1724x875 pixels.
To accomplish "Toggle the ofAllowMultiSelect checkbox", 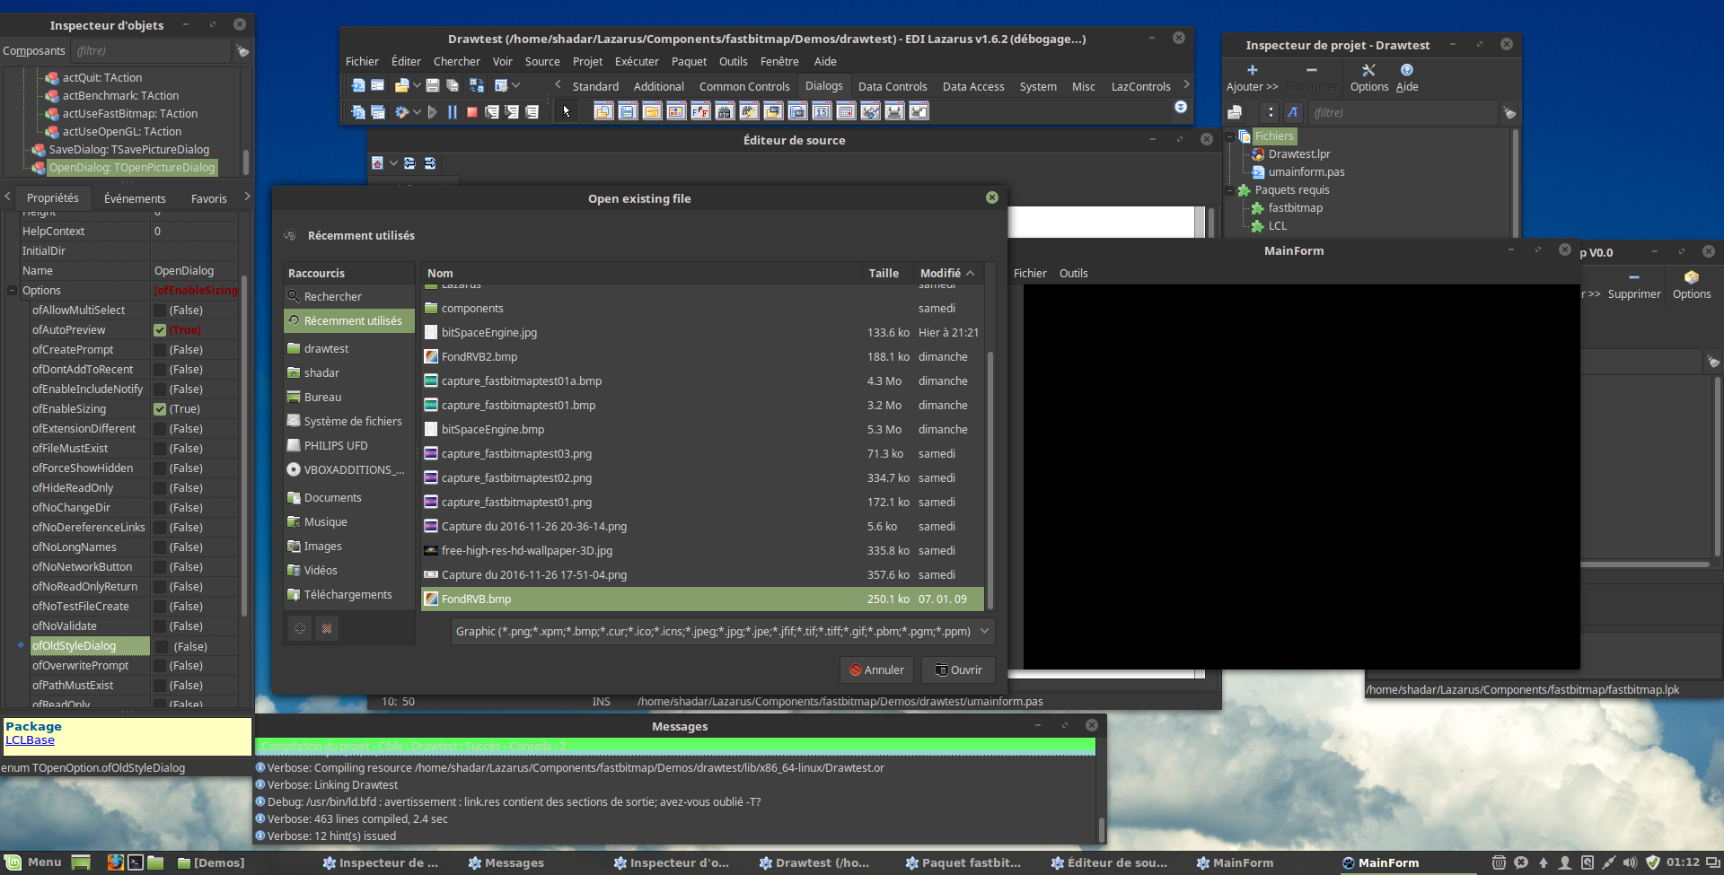I will 160,311.
